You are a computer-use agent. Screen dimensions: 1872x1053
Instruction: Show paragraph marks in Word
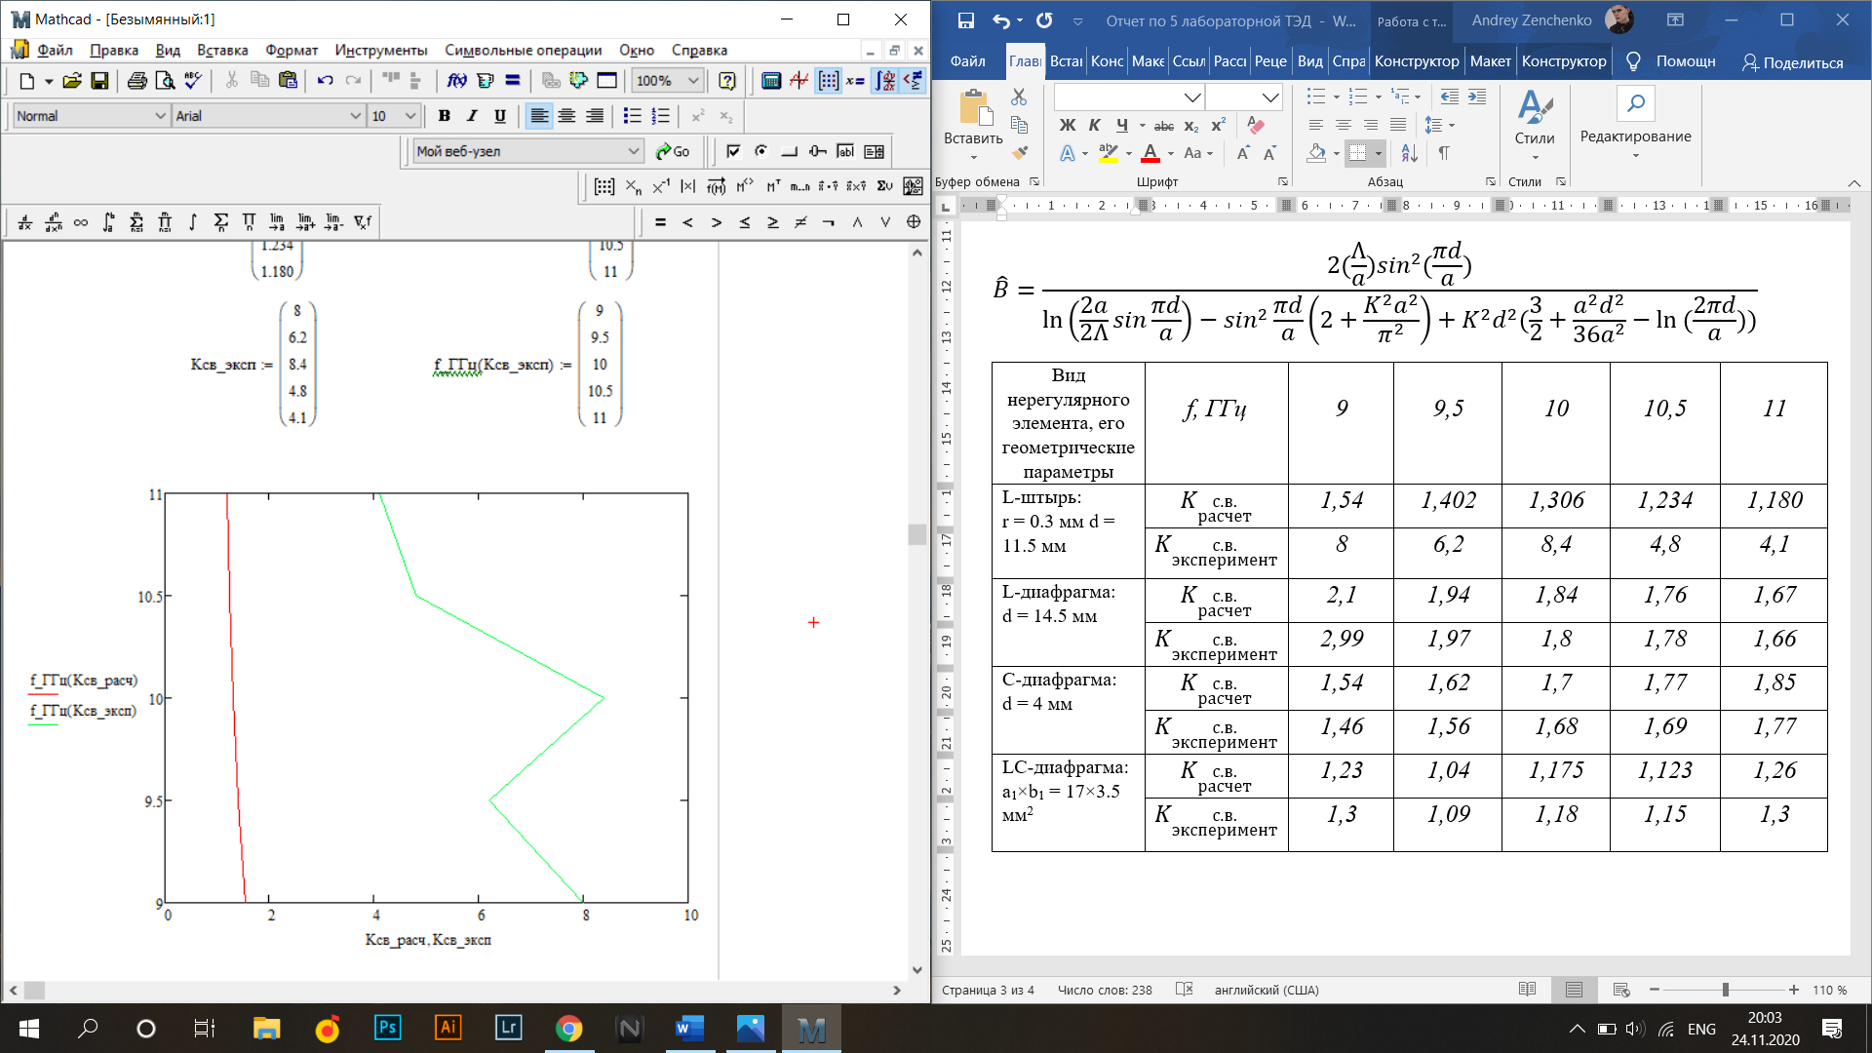click(x=1444, y=153)
